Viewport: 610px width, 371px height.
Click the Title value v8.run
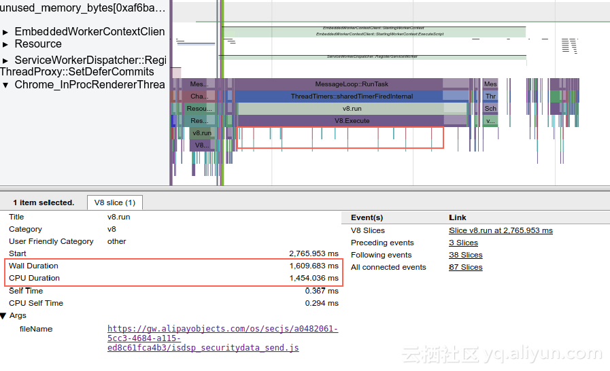point(118,217)
